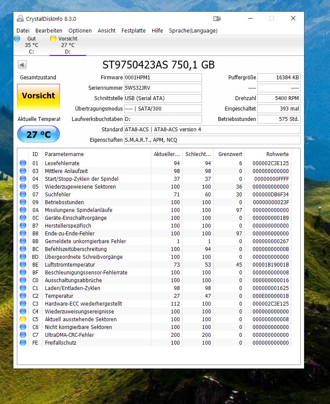The image size is (330, 404).
Task: Click the blue orb for UltraDMA-CRC-Fehler row
Action: click(x=23, y=335)
